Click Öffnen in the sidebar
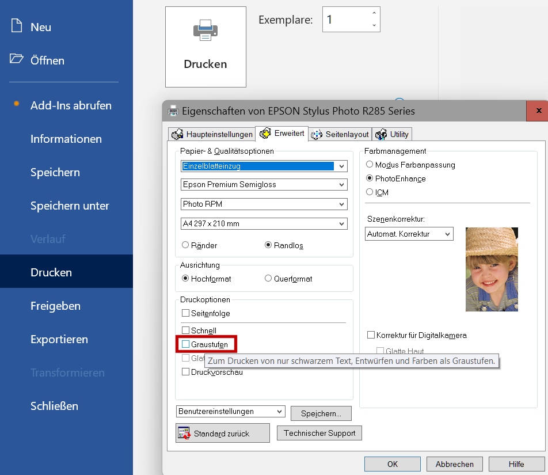The height and width of the screenshot is (475, 548). pyautogui.click(x=48, y=60)
